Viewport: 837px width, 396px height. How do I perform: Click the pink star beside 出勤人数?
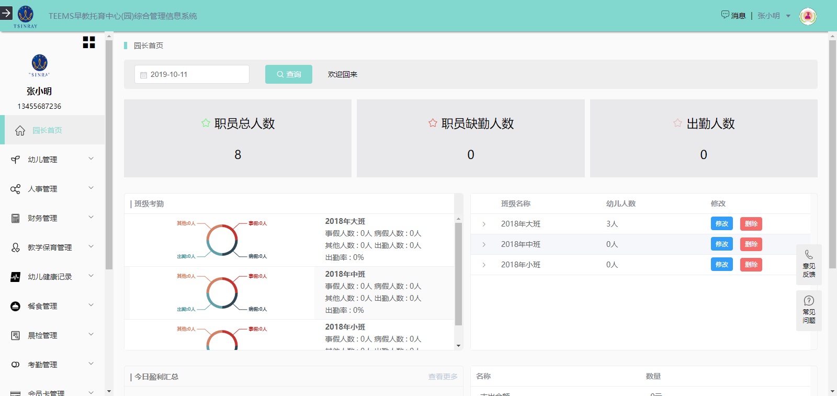click(x=677, y=123)
